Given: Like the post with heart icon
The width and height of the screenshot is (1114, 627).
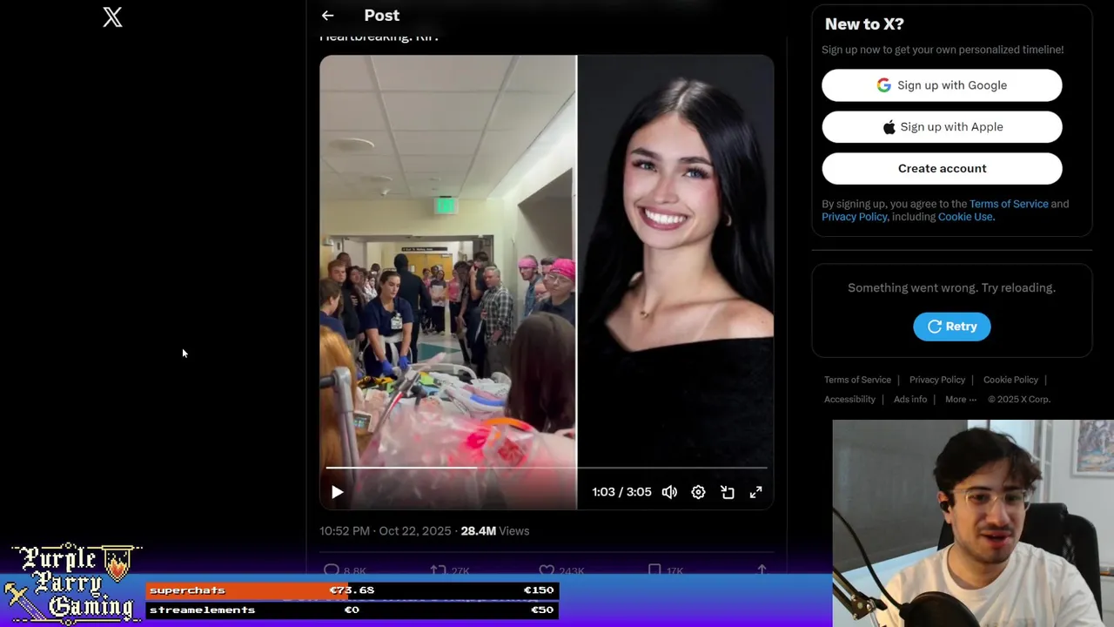Looking at the screenshot, I should click(x=547, y=570).
